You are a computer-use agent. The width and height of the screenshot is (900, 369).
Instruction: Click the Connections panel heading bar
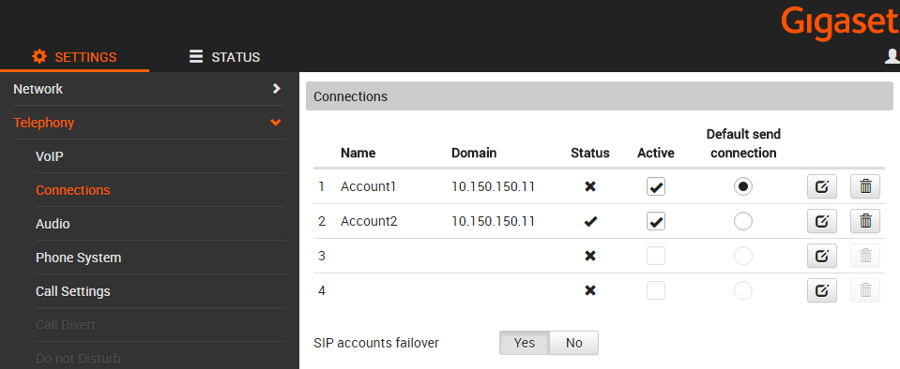tap(600, 96)
